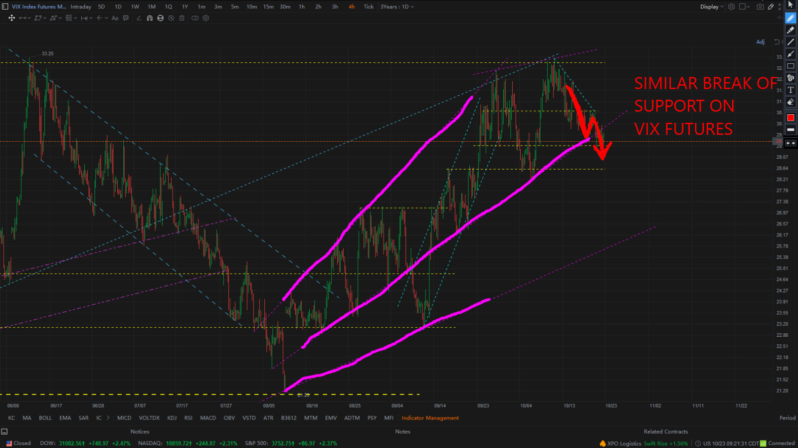Screen dimensions: 798x448
Task: Select the pencil freehand drawing tool
Action: tap(791, 18)
